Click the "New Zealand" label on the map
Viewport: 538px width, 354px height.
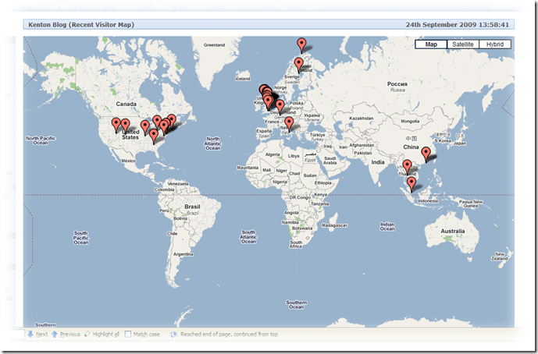click(x=500, y=257)
